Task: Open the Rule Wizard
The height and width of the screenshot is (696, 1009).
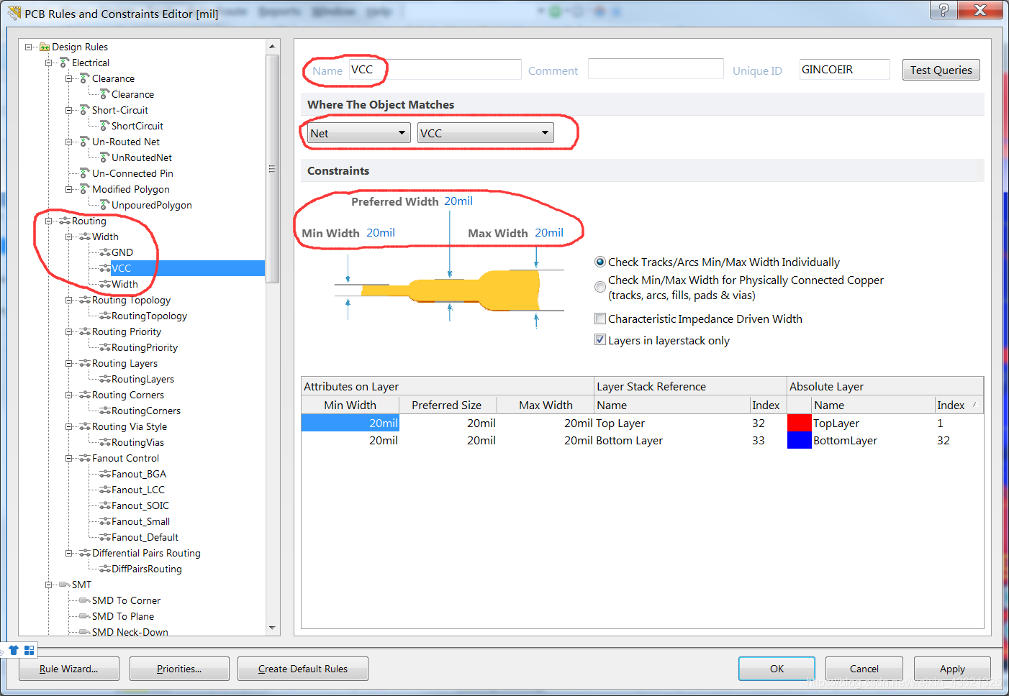Action: [68, 669]
